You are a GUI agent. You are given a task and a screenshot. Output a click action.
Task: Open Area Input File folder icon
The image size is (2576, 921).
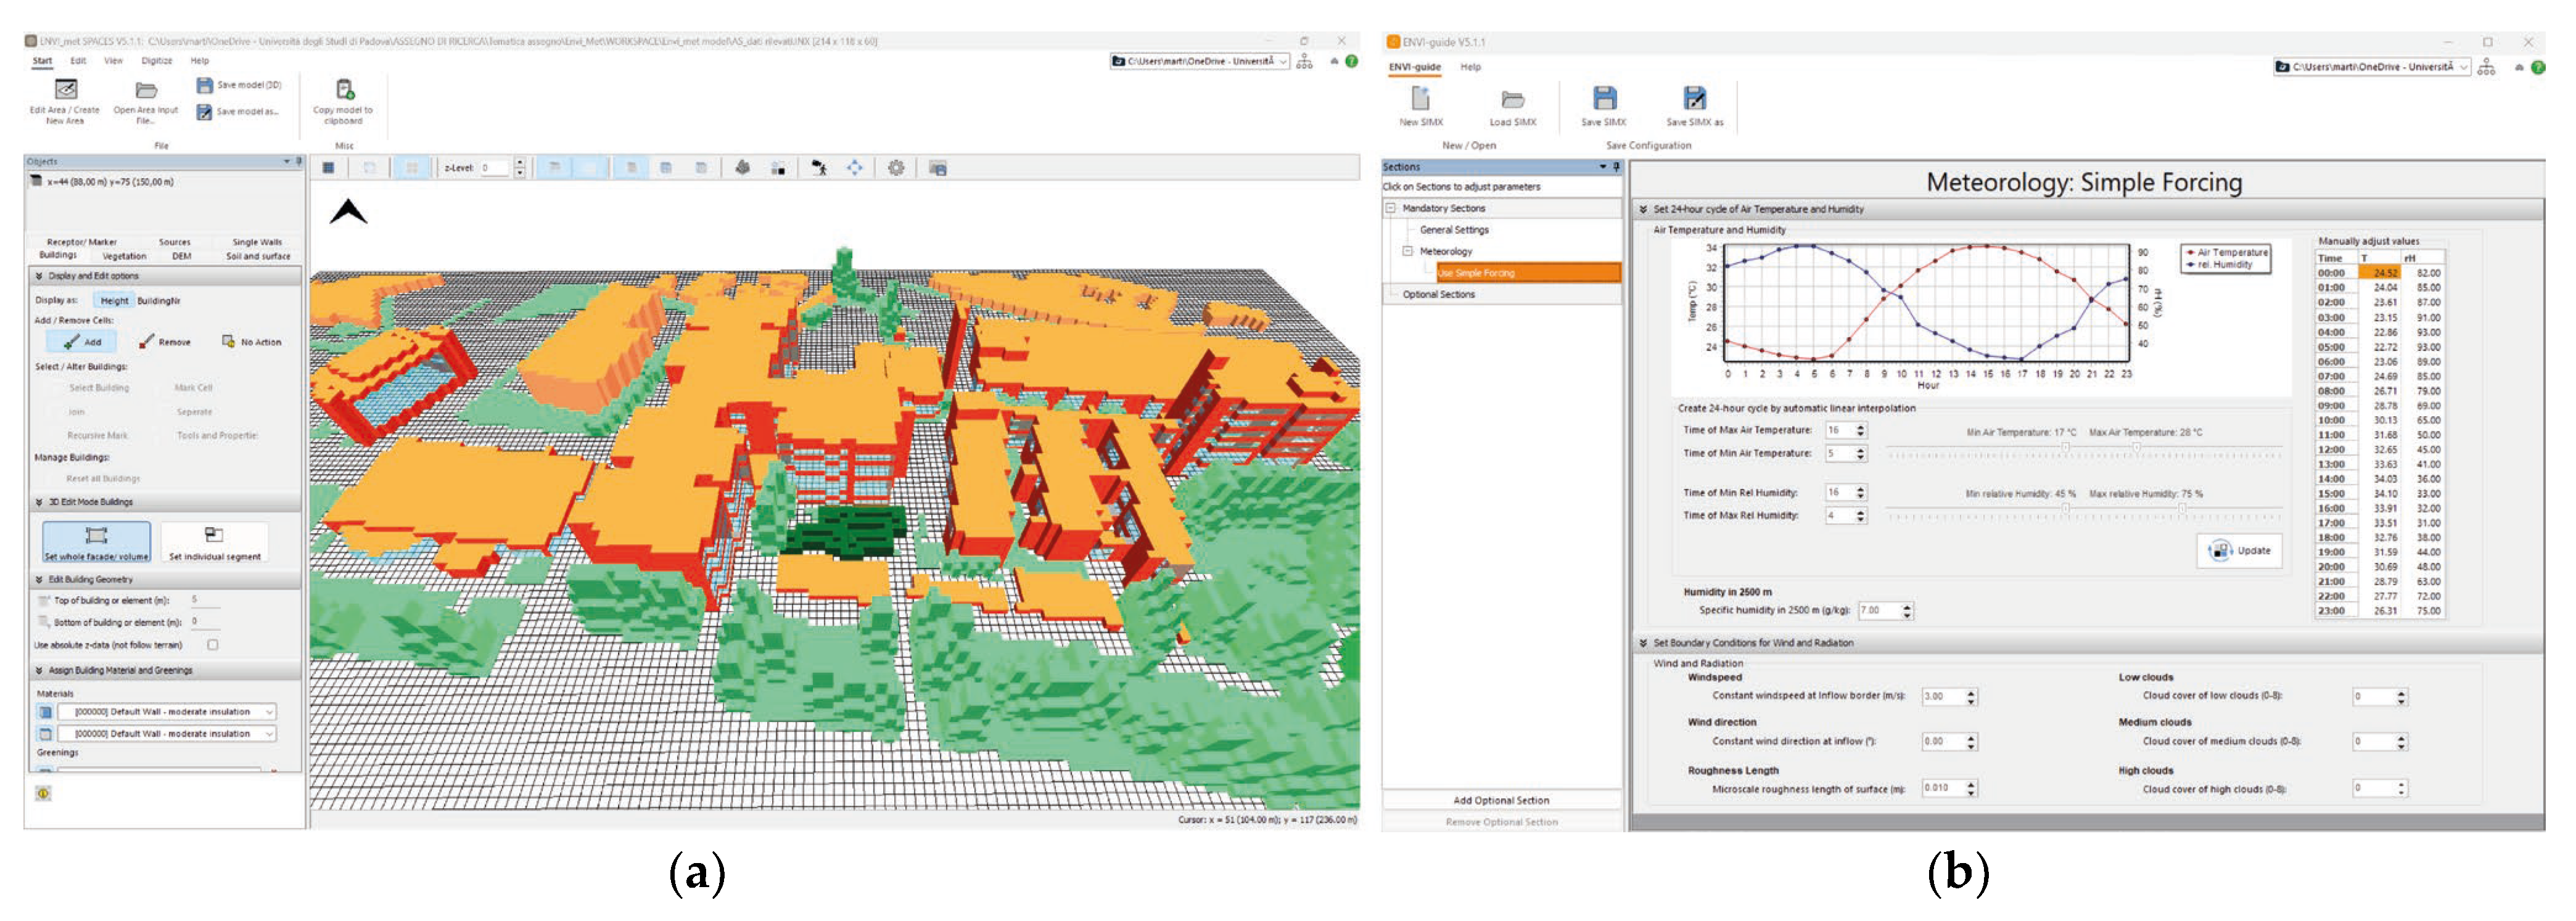click(146, 90)
